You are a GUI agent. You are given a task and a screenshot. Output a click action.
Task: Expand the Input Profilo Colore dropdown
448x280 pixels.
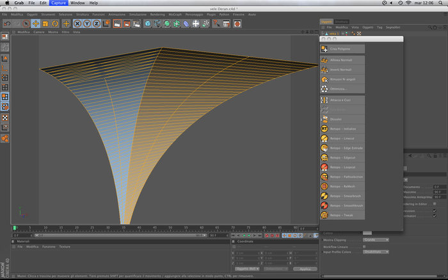[376, 252]
